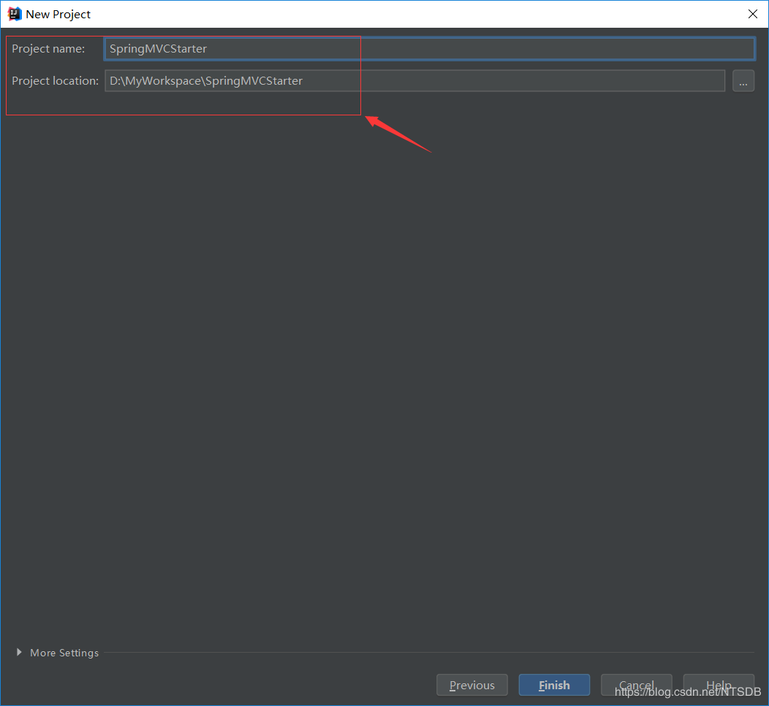Screen dimensions: 769x706
Task: Click the IntelliJ IDEA icon in title bar
Action: [14, 14]
